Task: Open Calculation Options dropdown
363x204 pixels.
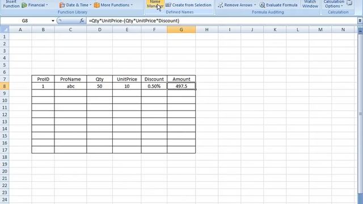Action: point(334,4)
